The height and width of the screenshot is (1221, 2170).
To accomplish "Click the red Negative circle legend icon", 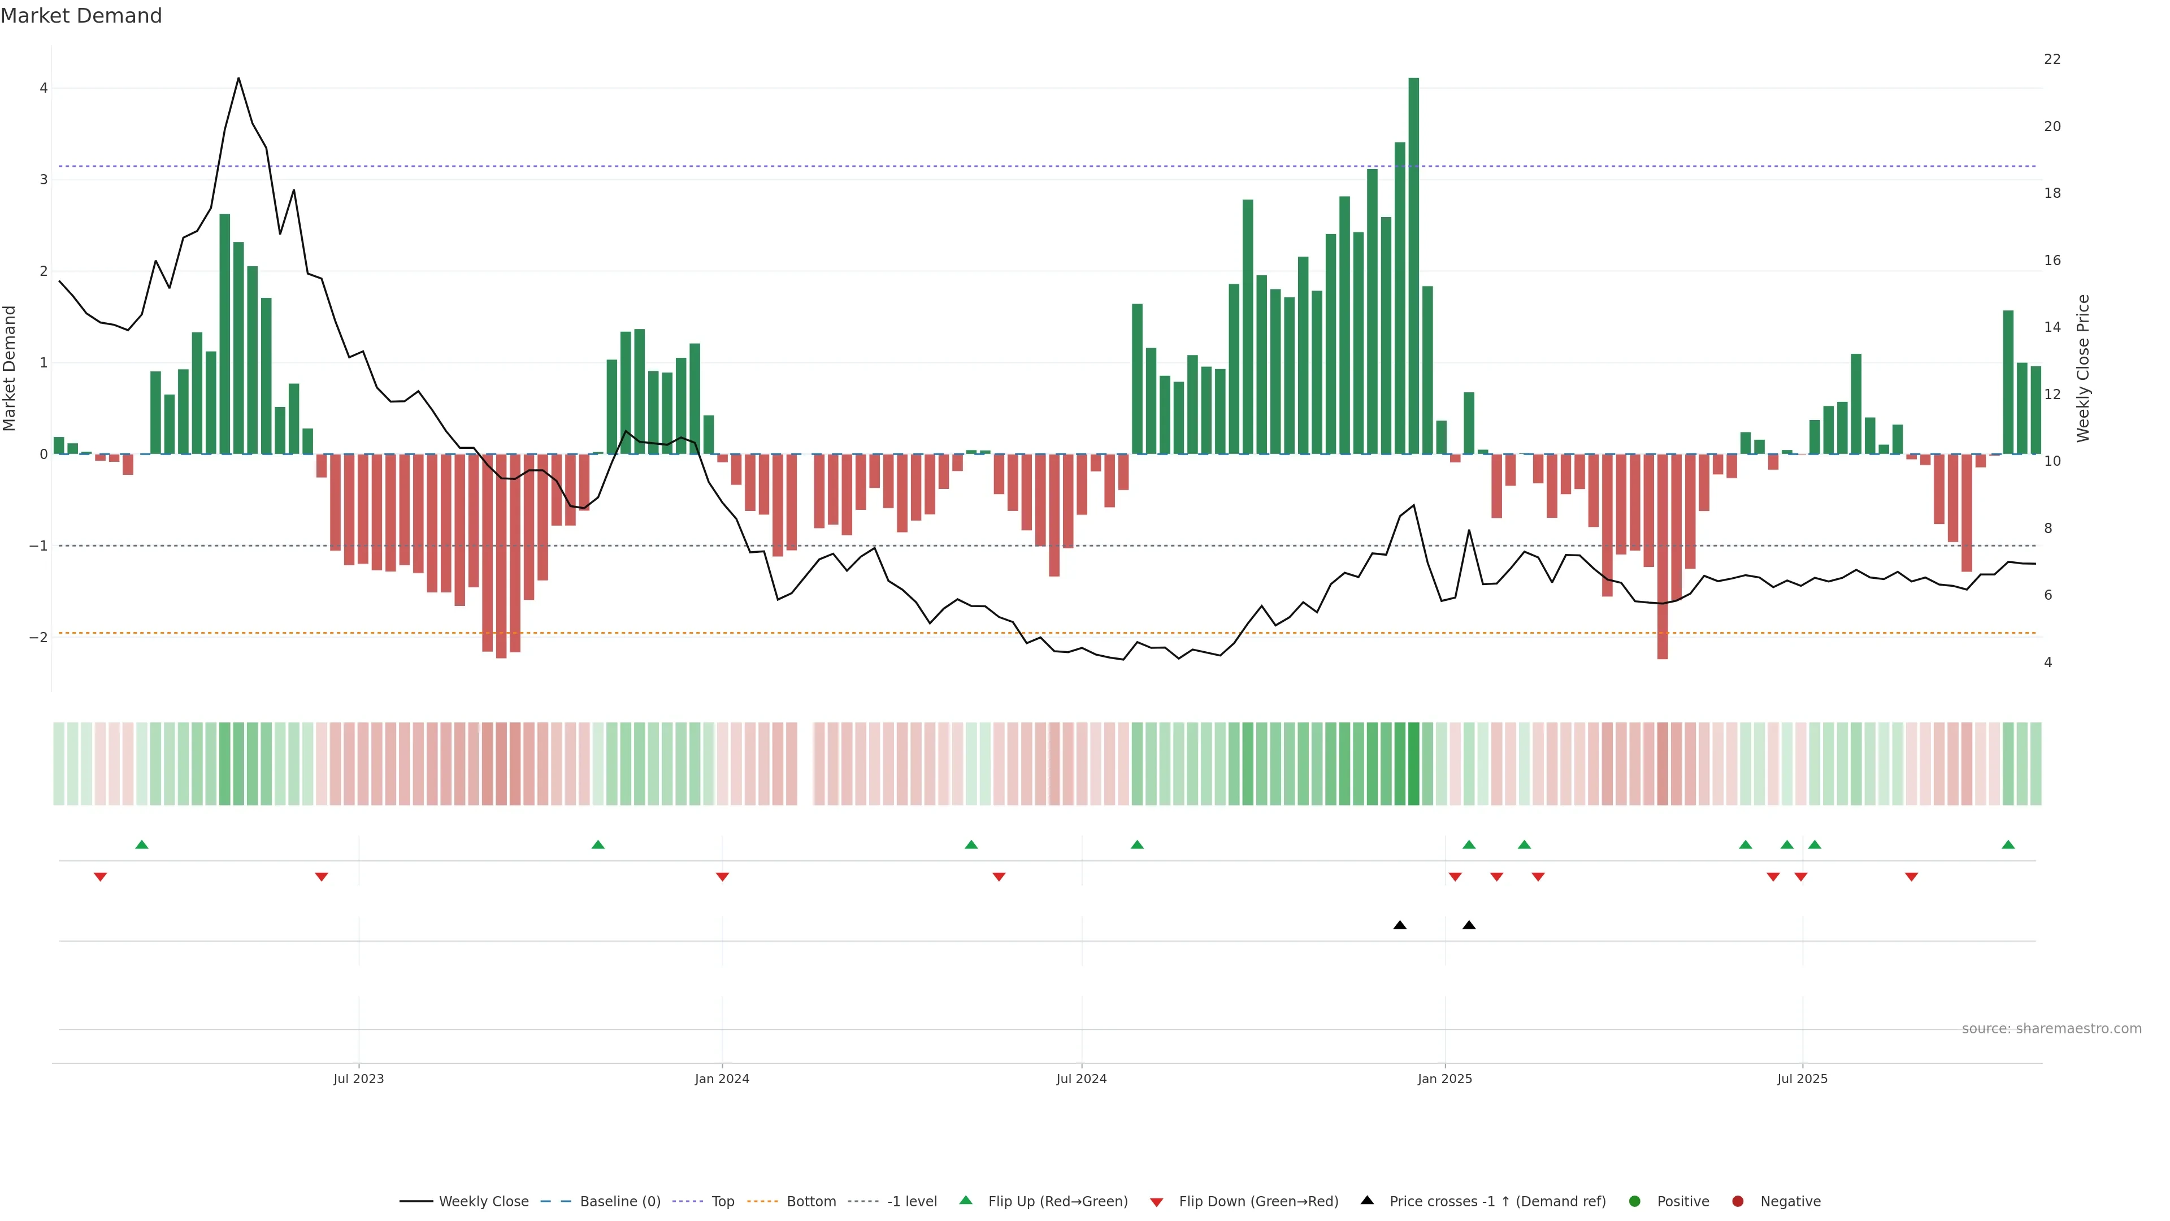I will click(x=1738, y=1201).
